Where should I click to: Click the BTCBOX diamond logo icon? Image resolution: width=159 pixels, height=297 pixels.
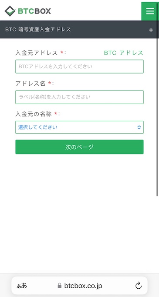pos(10,11)
